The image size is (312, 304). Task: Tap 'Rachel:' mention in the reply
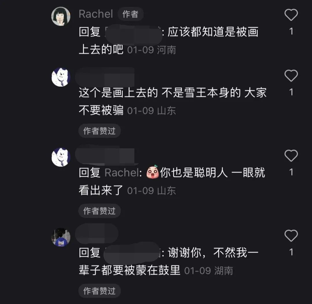[x=123, y=173]
